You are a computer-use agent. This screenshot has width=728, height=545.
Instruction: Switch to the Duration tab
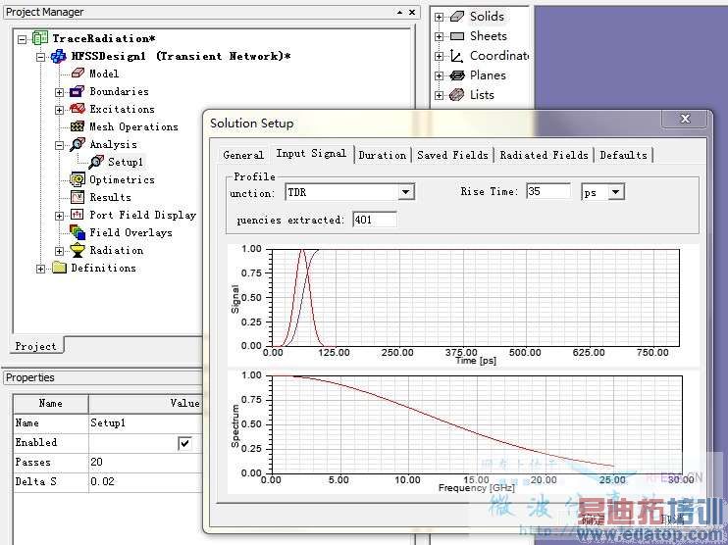pyautogui.click(x=382, y=155)
